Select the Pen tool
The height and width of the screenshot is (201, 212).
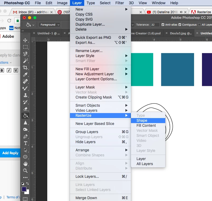coord(25,137)
